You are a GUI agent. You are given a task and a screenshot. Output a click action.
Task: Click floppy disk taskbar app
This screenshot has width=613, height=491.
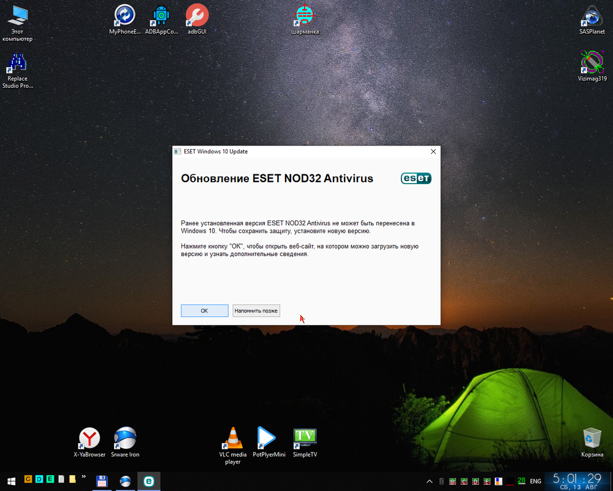click(102, 481)
